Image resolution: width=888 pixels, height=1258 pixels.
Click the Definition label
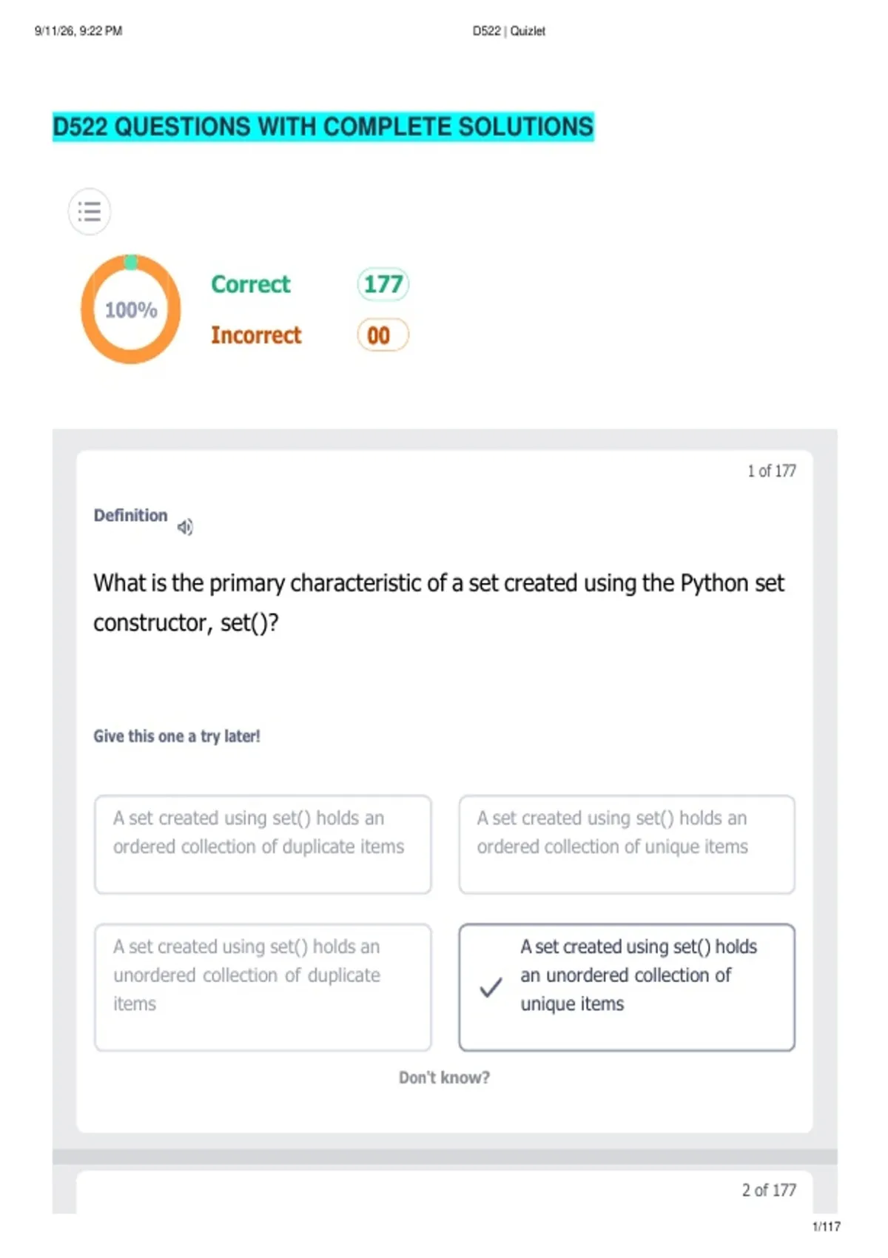[130, 515]
